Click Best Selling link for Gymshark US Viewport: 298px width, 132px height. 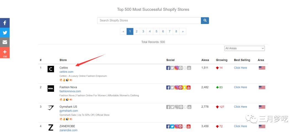[x=240, y=107]
